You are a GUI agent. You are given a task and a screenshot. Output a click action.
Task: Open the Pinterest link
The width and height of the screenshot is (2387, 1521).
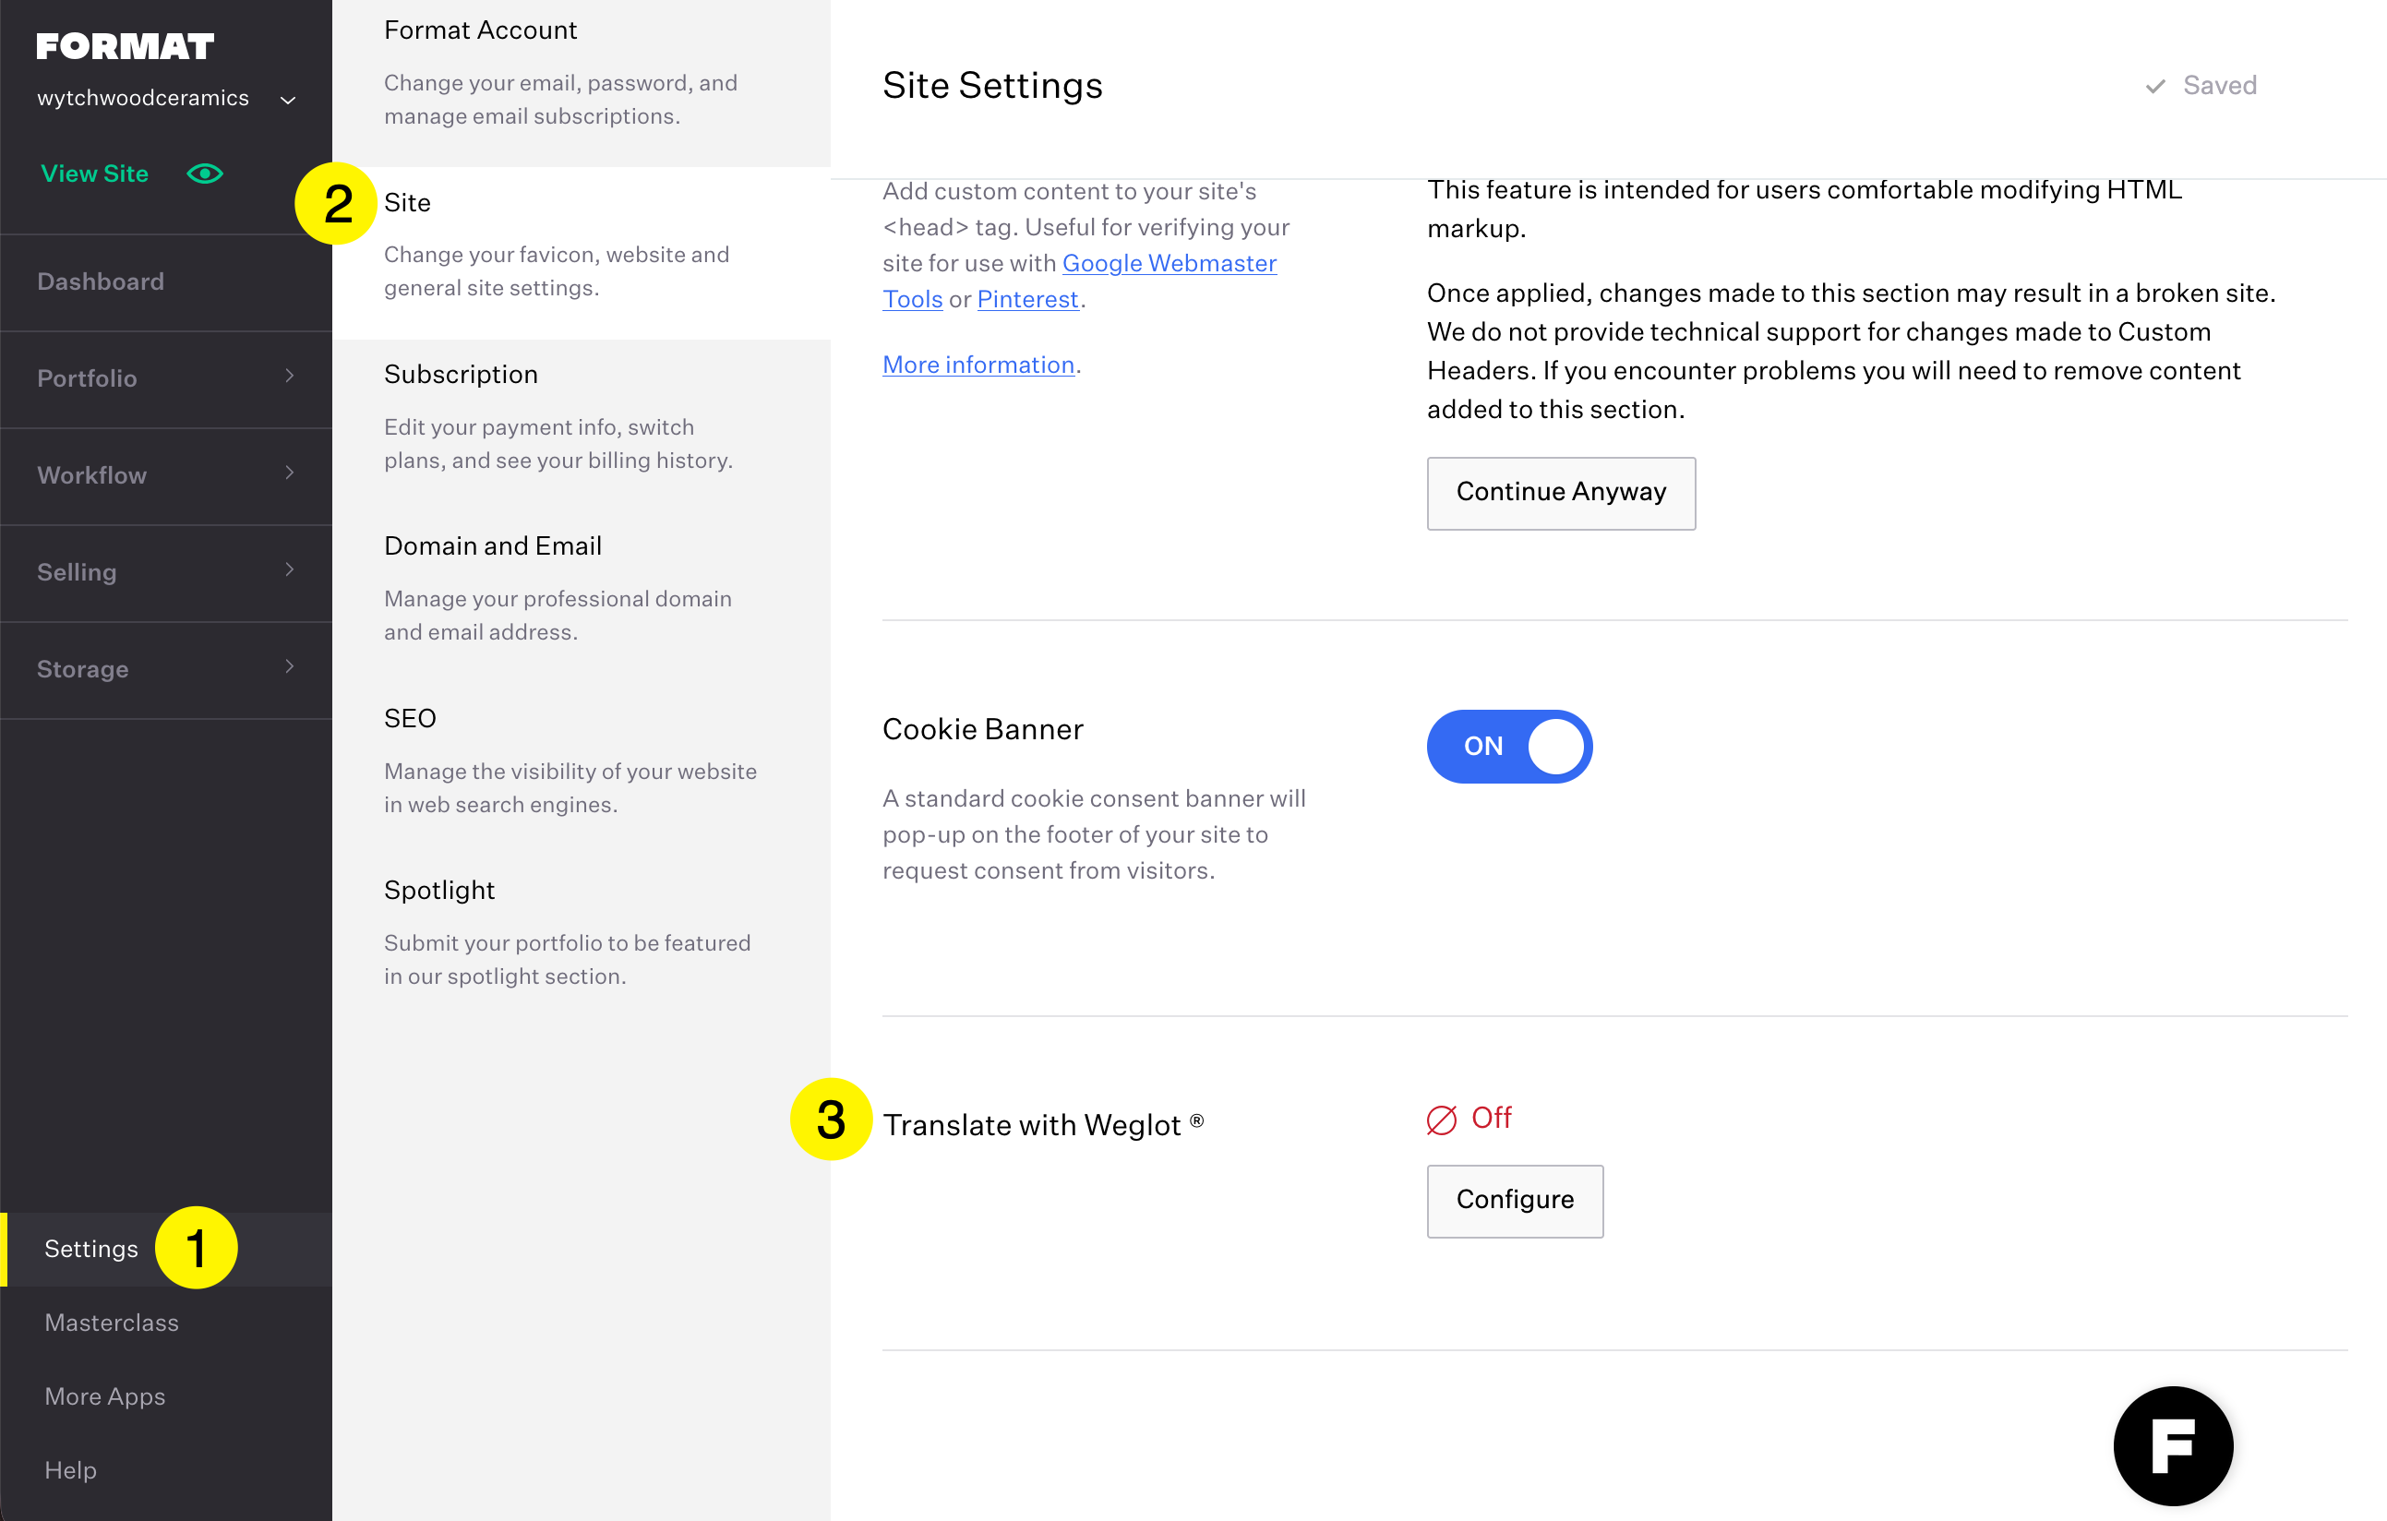coord(1027,299)
